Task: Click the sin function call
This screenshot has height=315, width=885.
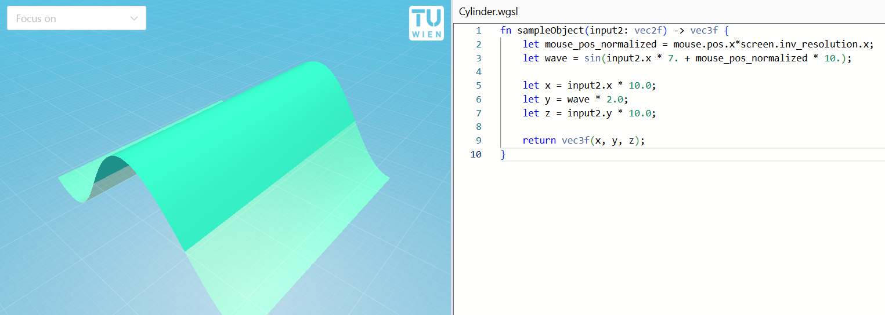Action: point(593,58)
